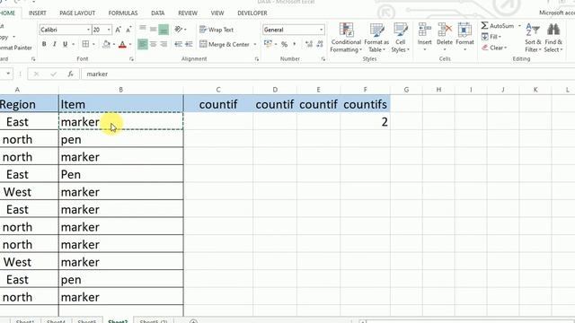The height and width of the screenshot is (323, 575).
Task: Toggle Align Left
Action: (143, 44)
